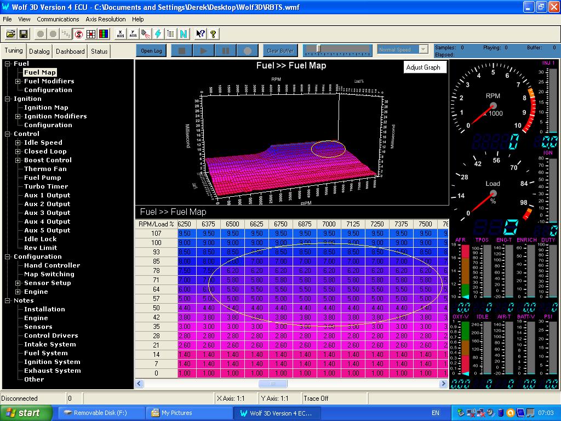
Task: Select Ignition Map in the tree
Action: click(x=46, y=107)
